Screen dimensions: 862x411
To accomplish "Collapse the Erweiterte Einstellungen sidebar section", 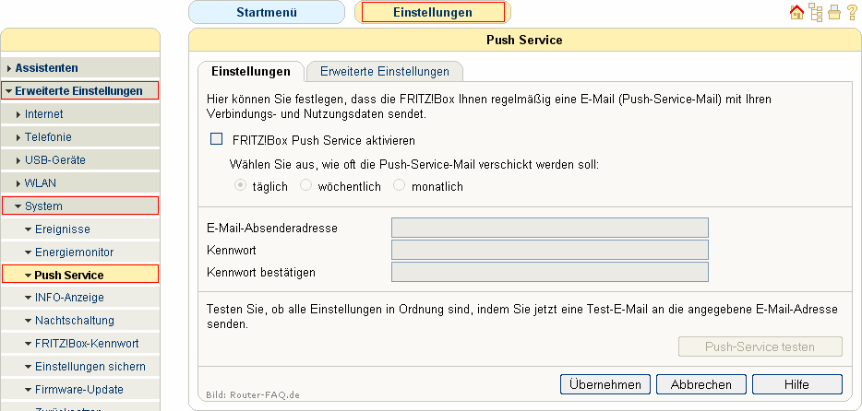I will [x=80, y=91].
